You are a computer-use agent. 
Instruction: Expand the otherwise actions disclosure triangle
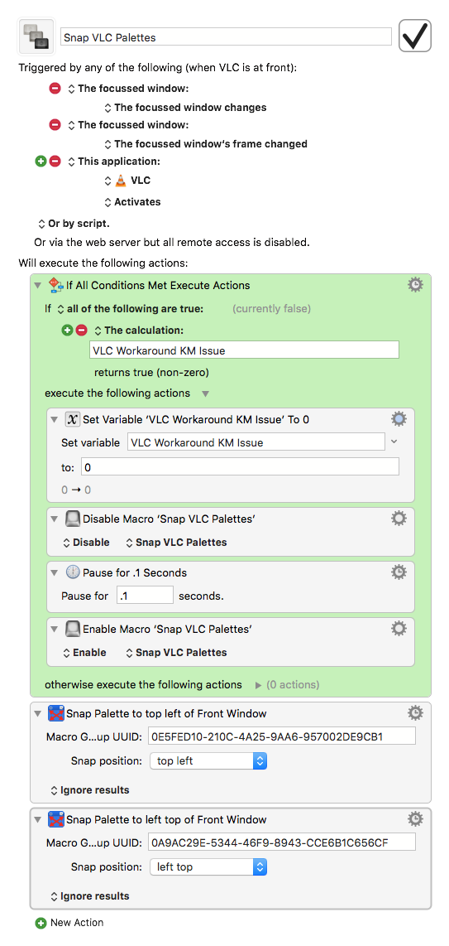pyautogui.click(x=259, y=685)
